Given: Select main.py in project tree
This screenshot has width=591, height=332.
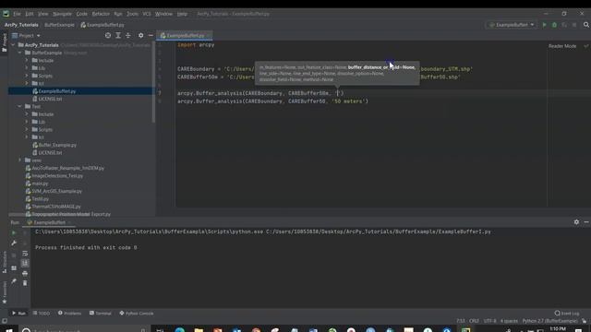Looking at the screenshot, I should point(40,184).
